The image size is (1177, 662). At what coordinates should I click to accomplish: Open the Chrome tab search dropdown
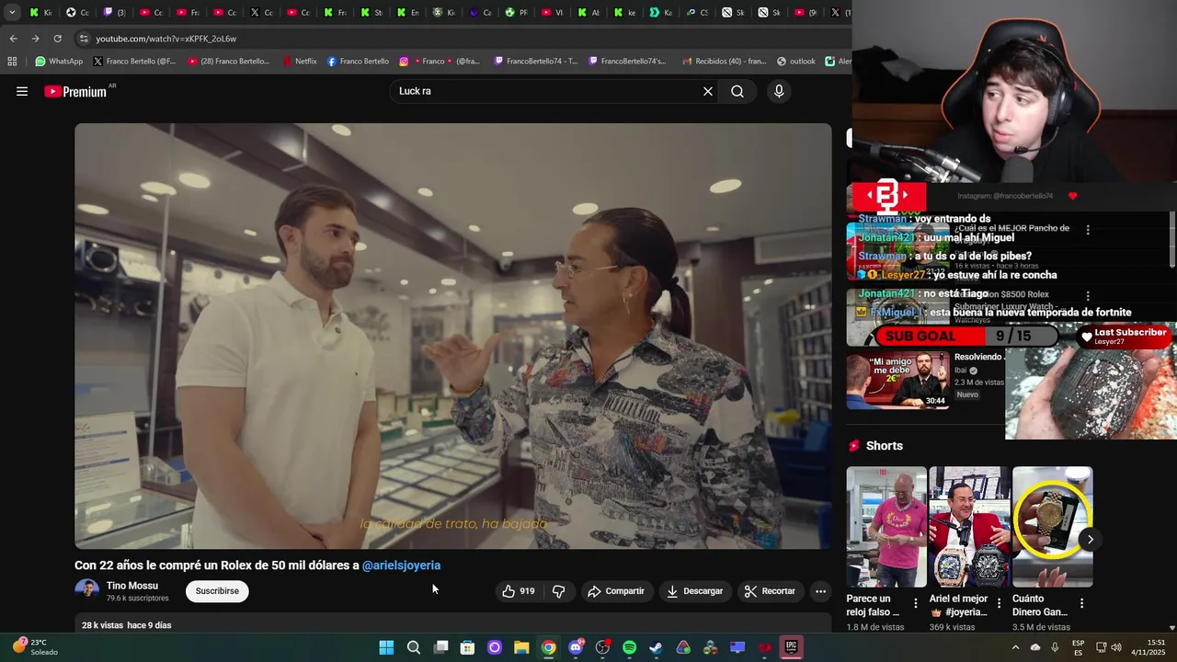click(x=12, y=13)
